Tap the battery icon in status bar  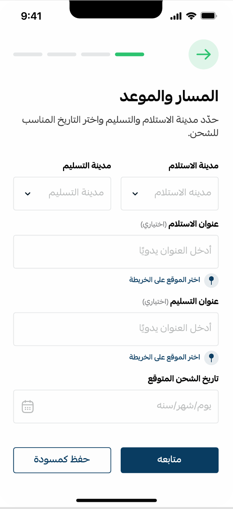(208, 16)
